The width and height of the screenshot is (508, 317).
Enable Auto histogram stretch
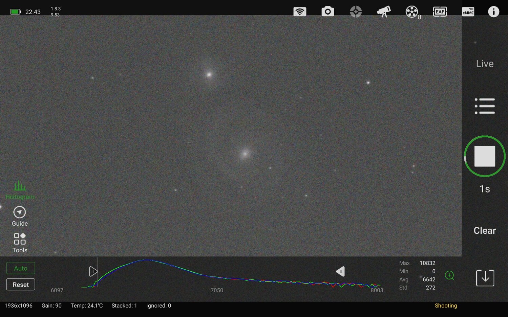click(20, 268)
